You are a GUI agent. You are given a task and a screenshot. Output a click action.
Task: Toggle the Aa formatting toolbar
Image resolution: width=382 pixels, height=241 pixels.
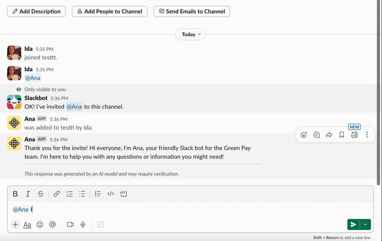click(x=27, y=224)
